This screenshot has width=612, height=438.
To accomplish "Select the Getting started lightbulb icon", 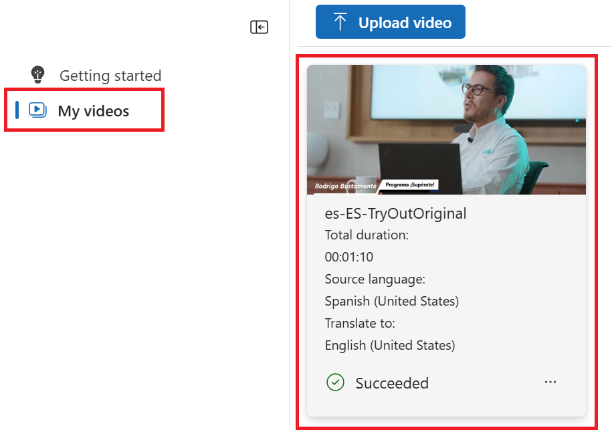I will click(37, 75).
